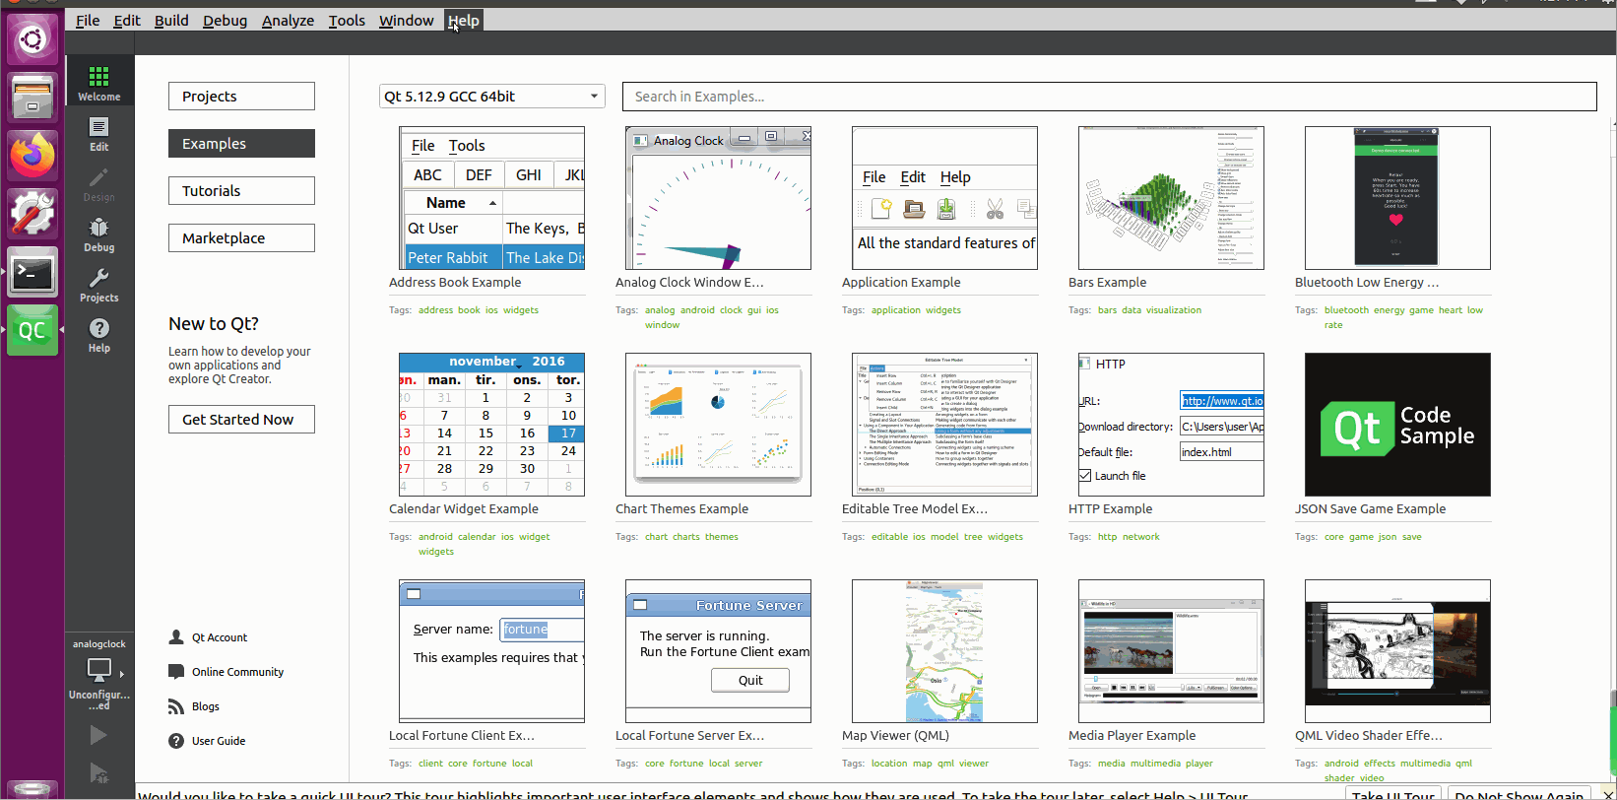Expand kit selector arrow beside monitor
Screen dimensions: 1617x800
click(x=122, y=675)
